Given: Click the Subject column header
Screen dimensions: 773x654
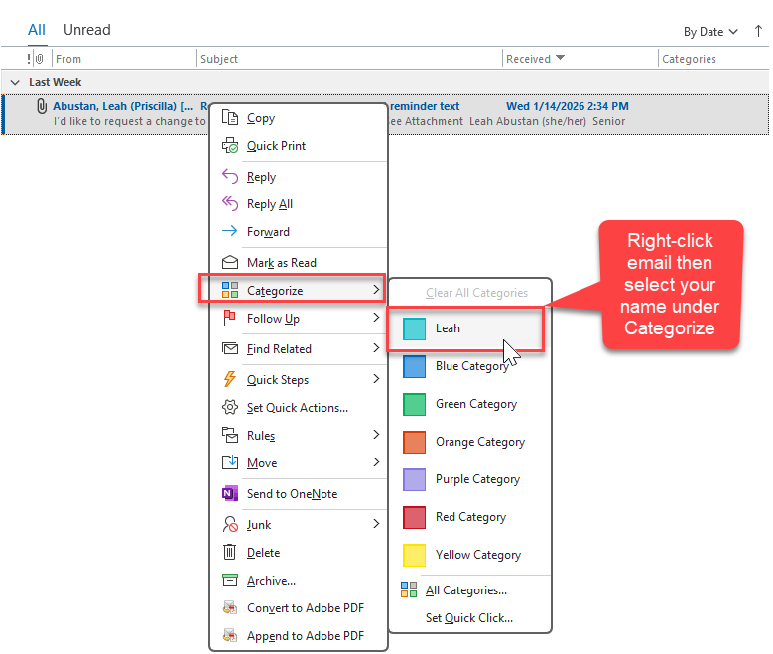Looking at the screenshot, I should [349, 59].
